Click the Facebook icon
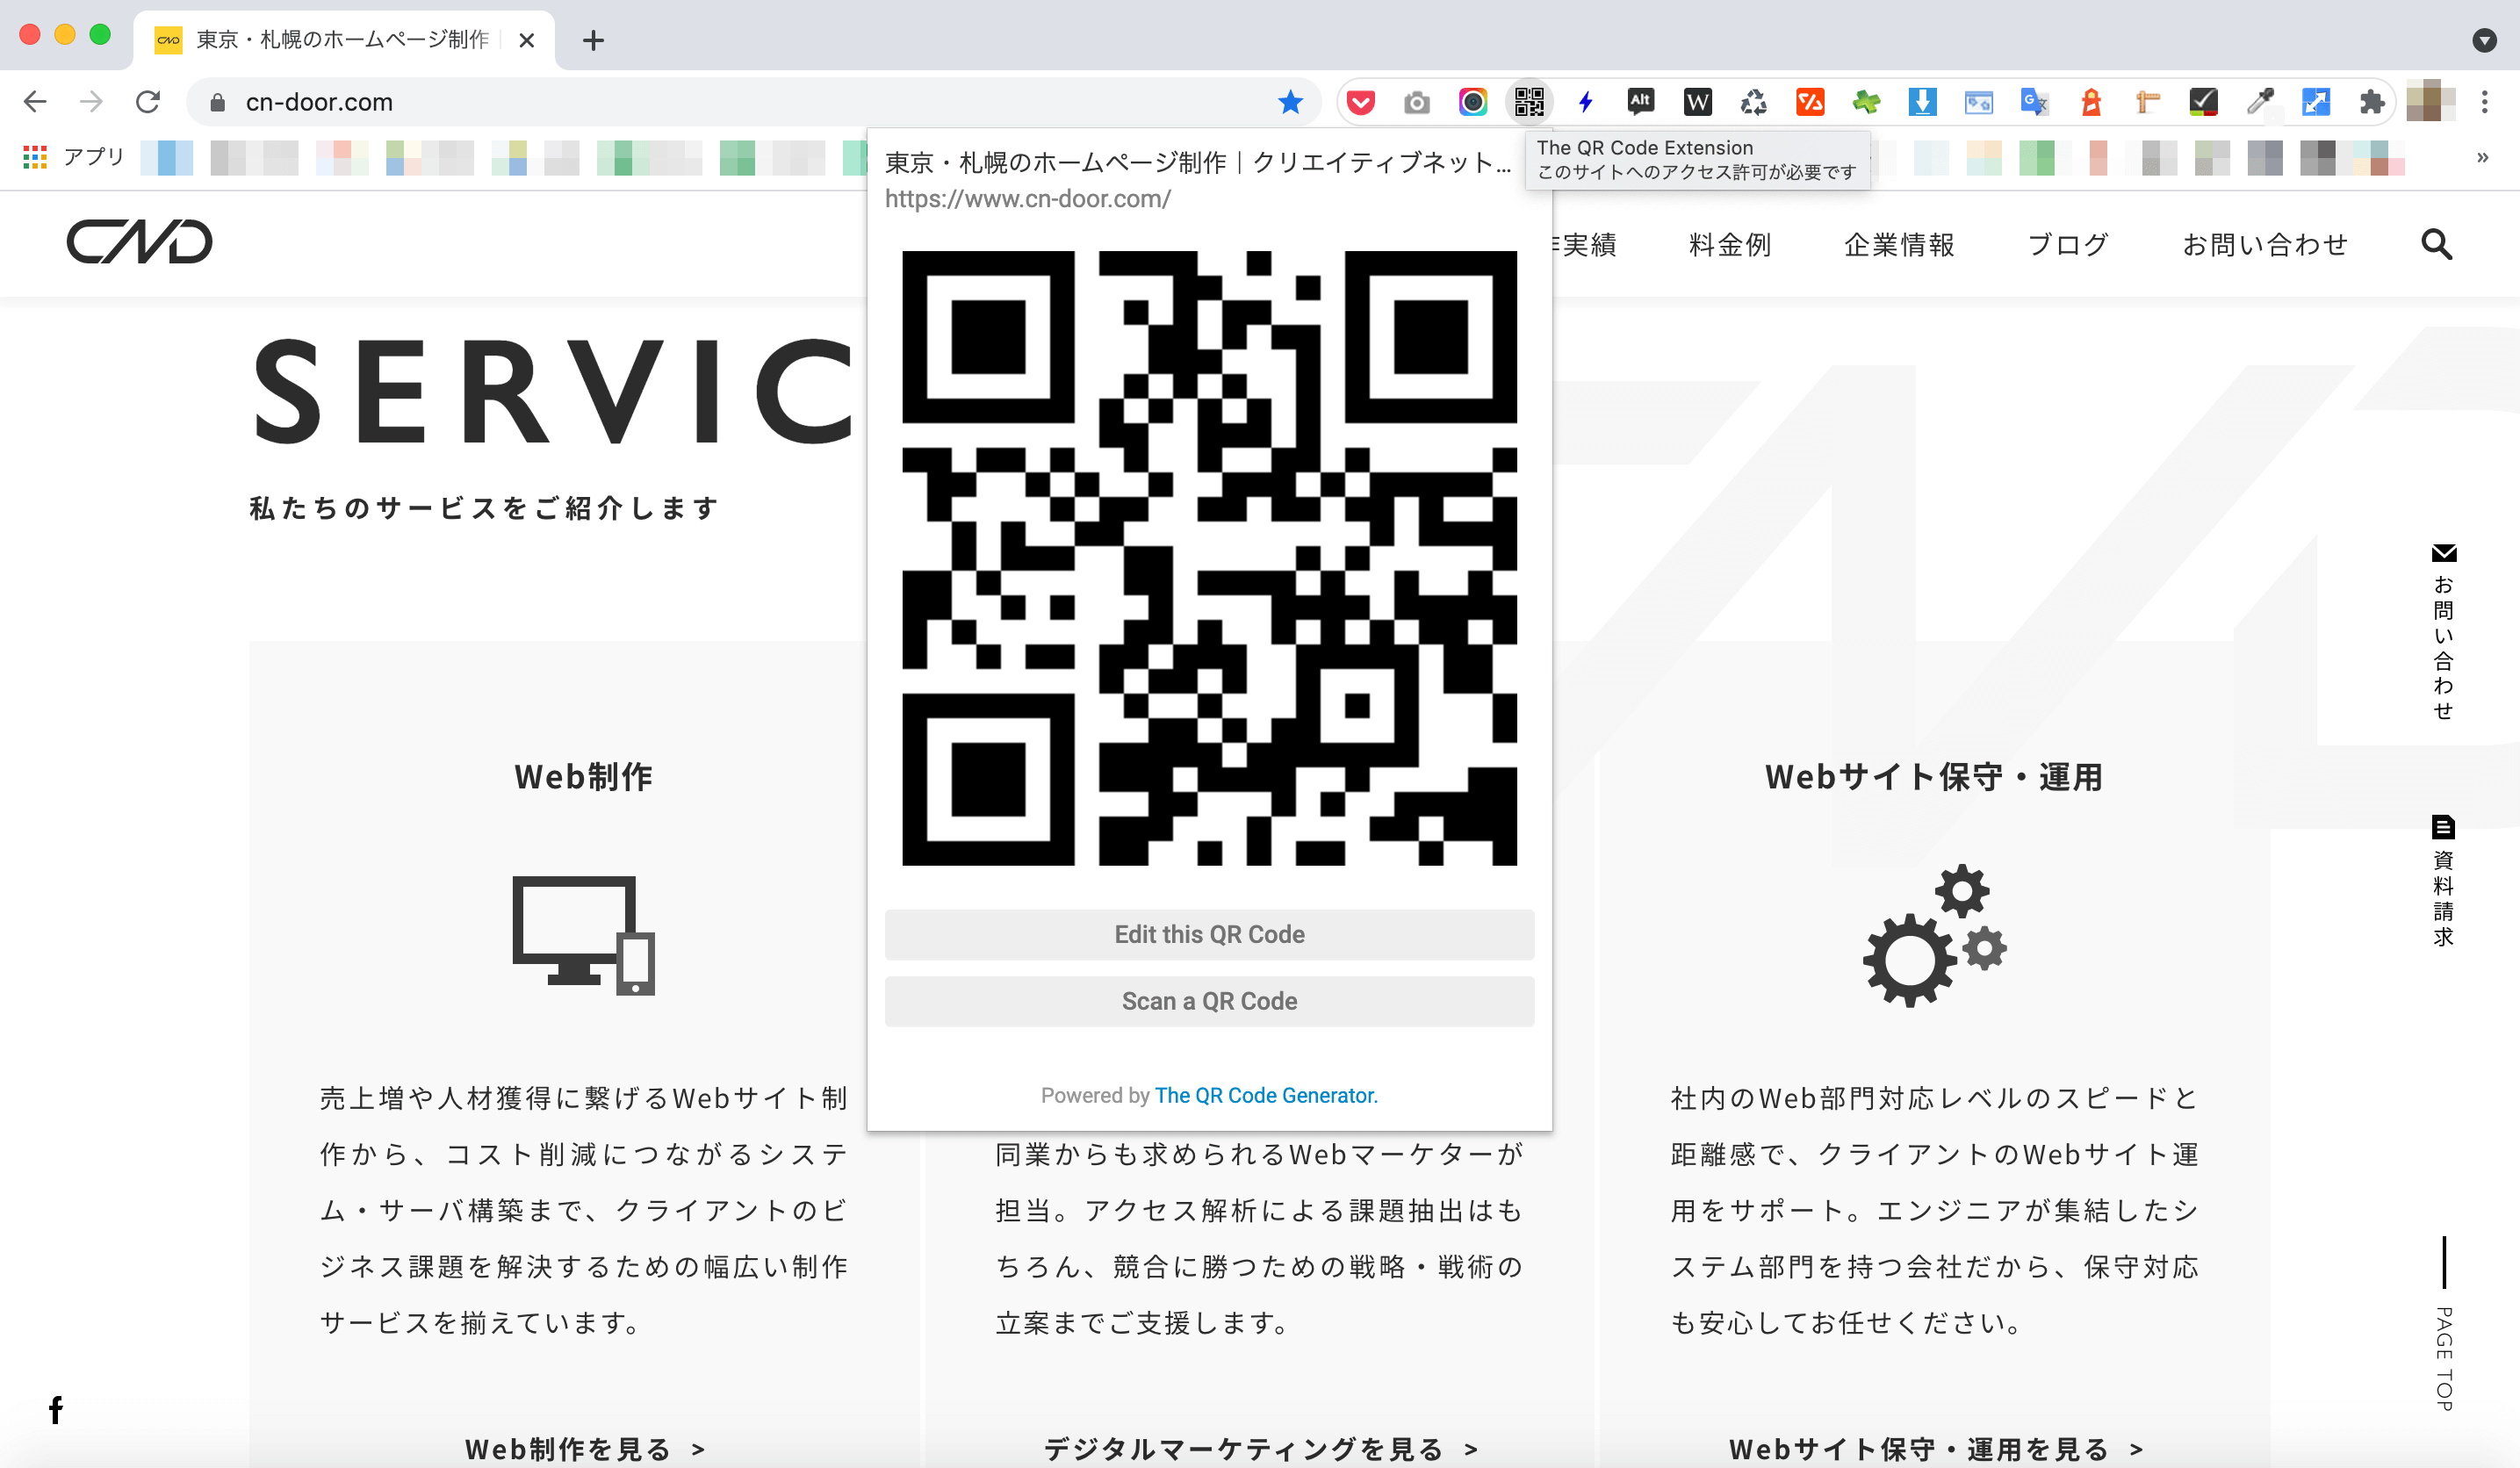 56,1409
